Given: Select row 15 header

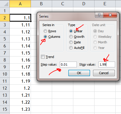Looking at the screenshot, I should tap(5, 109).
